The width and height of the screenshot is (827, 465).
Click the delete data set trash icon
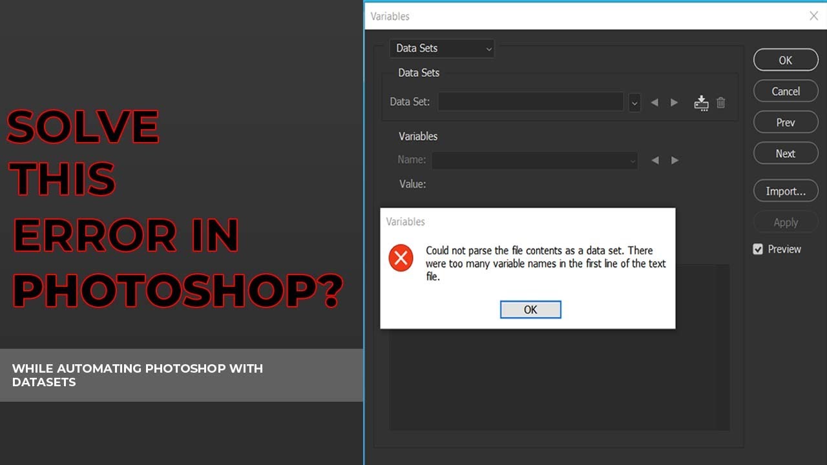pyautogui.click(x=721, y=102)
